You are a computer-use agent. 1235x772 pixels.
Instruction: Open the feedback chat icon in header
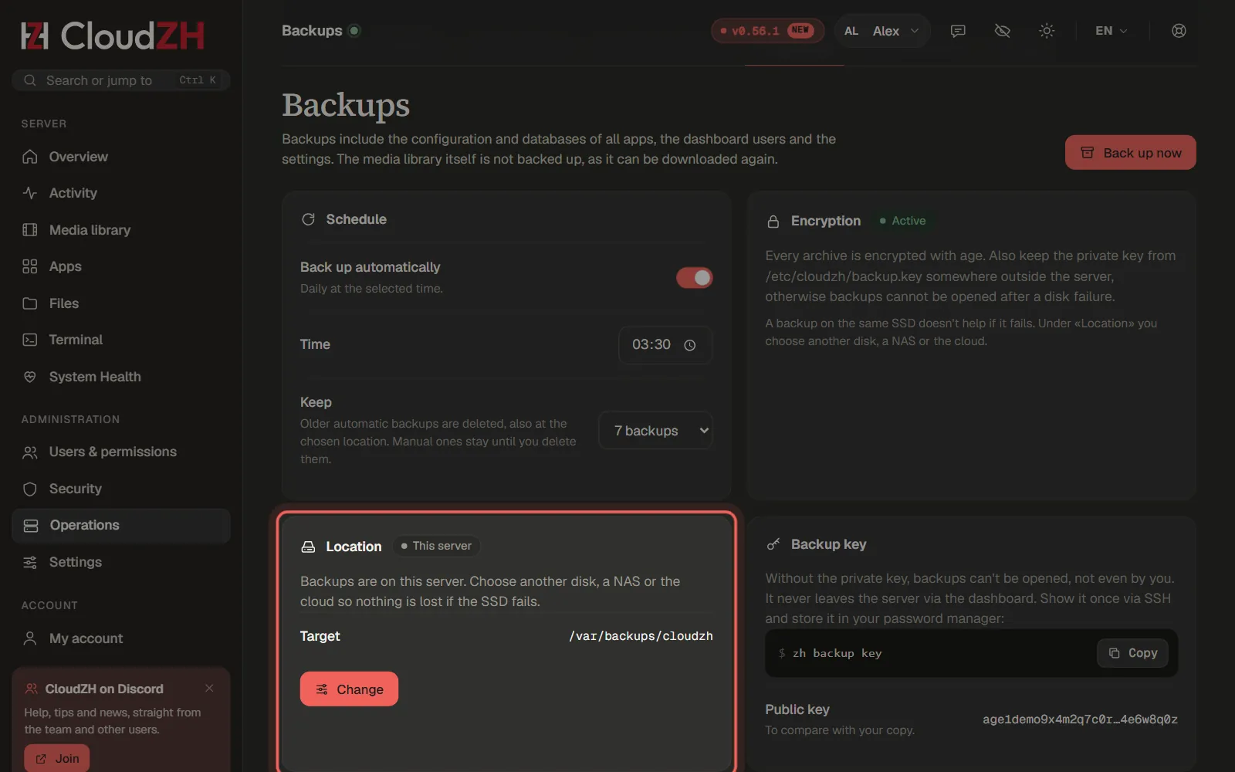(958, 31)
